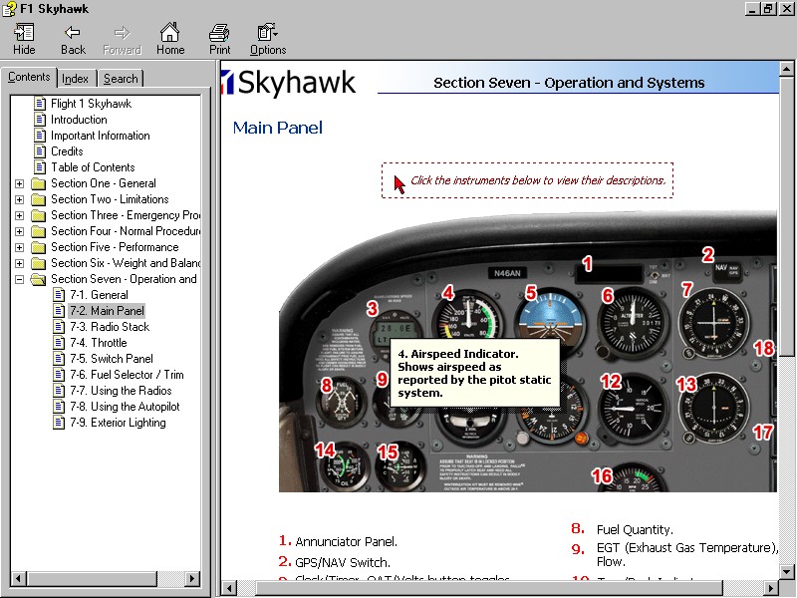Viewport: 797px width, 598px height.
Task: Click the gauge numbered 15
Action: point(400,466)
